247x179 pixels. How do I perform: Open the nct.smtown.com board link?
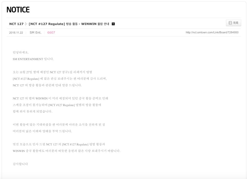(212, 32)
